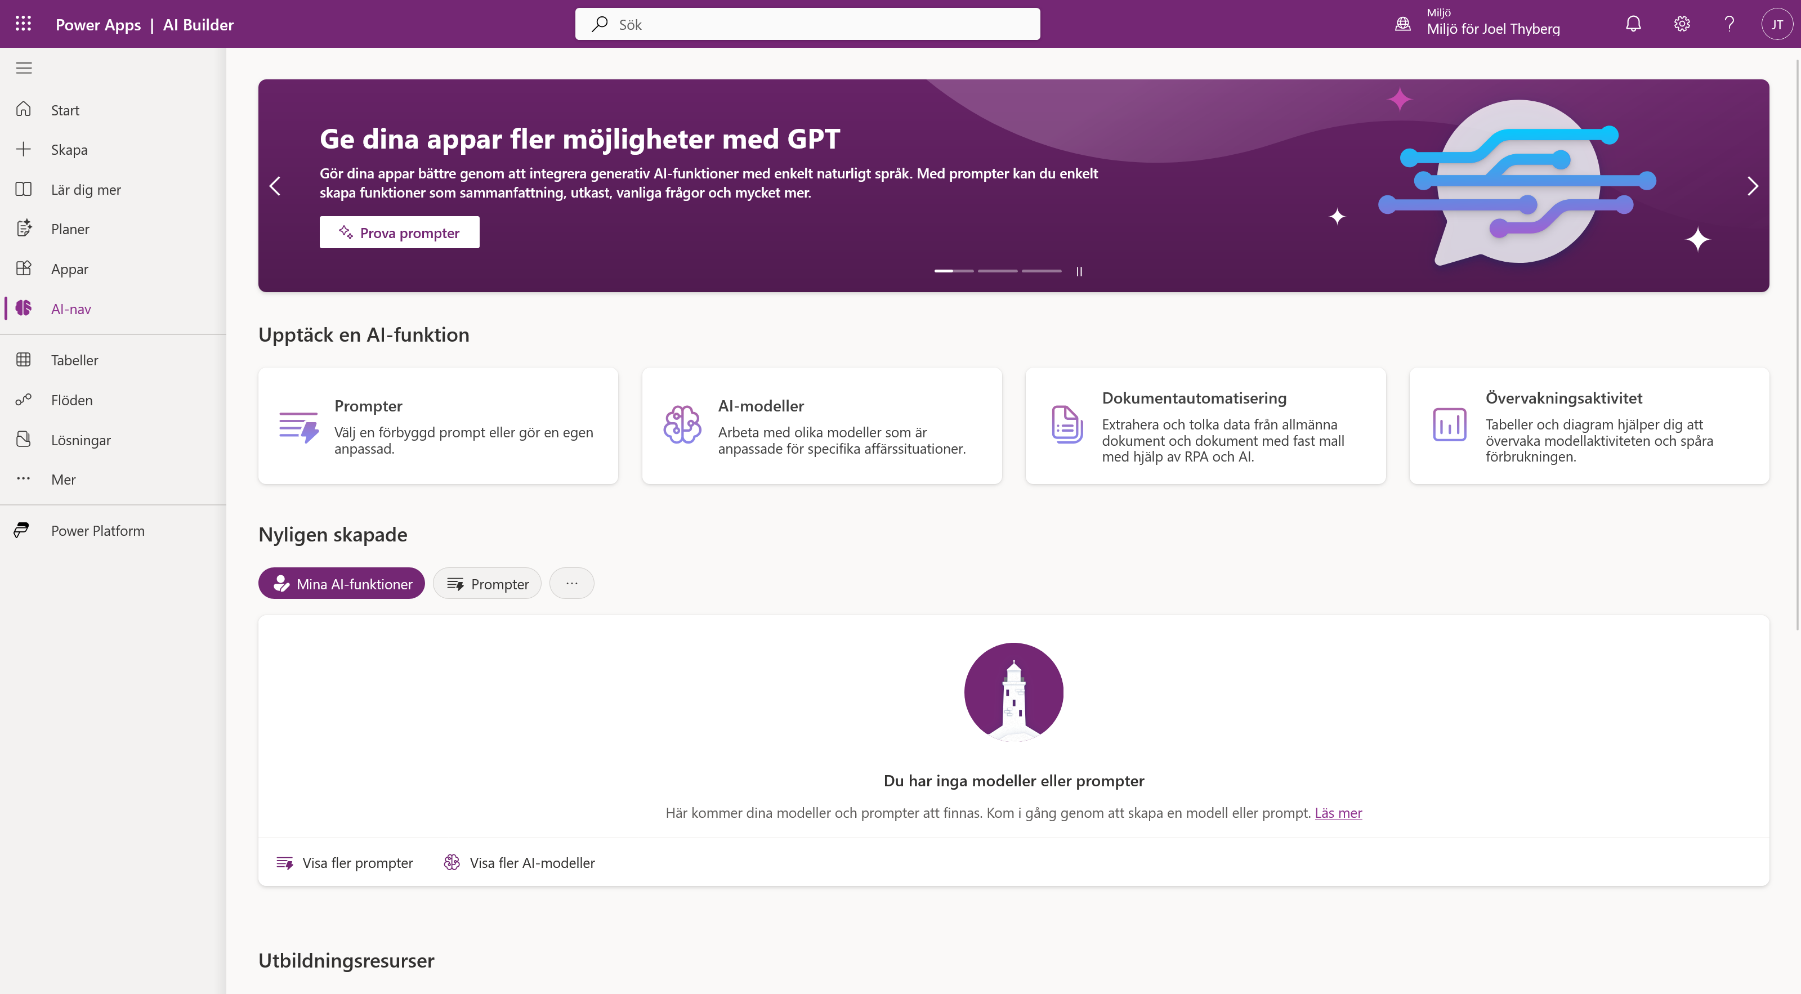Open the app launcher waffle icon
This screenshot has width=1801, height=994.
coord(23,24)
